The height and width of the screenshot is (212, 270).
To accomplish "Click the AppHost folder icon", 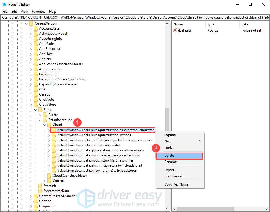I will pos(36,54).
